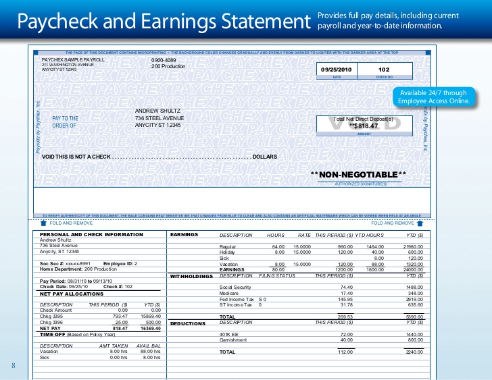The height and width of the screenshot is (380, 492).
Task: Click the 'Provides full pay details' subtitle
Action: [x=388, y=20]
